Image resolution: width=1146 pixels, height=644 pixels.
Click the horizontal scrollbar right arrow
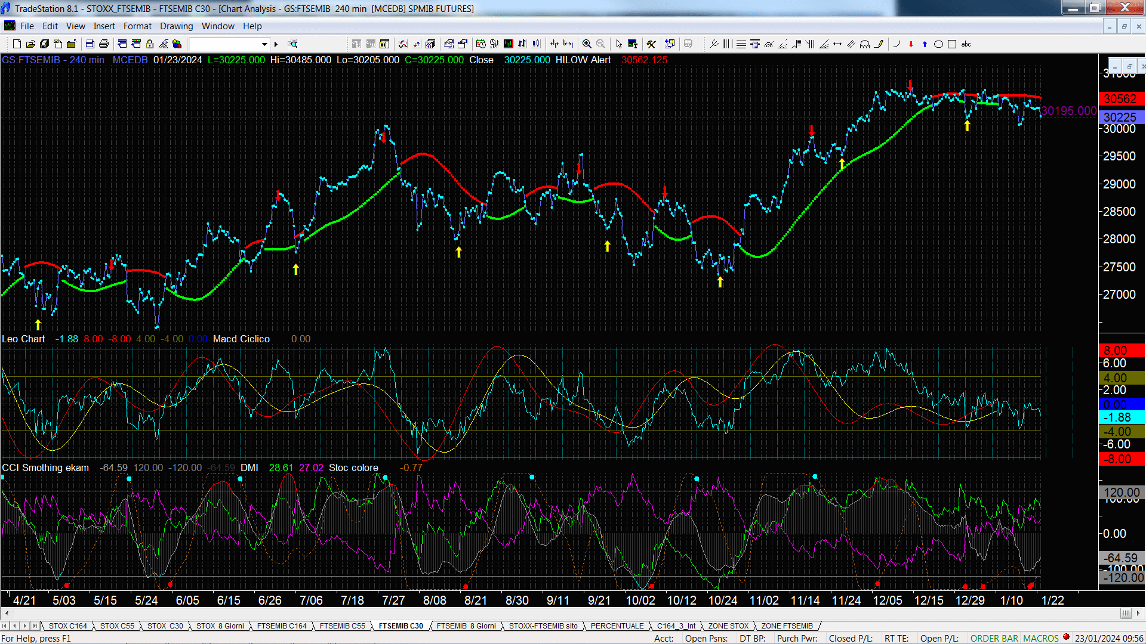click(x=1139, y=614)
